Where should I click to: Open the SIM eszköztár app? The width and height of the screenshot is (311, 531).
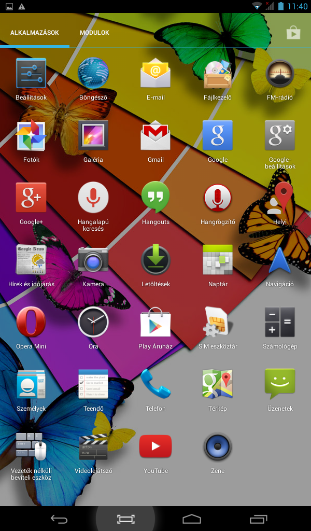click(x=218, y=322)
